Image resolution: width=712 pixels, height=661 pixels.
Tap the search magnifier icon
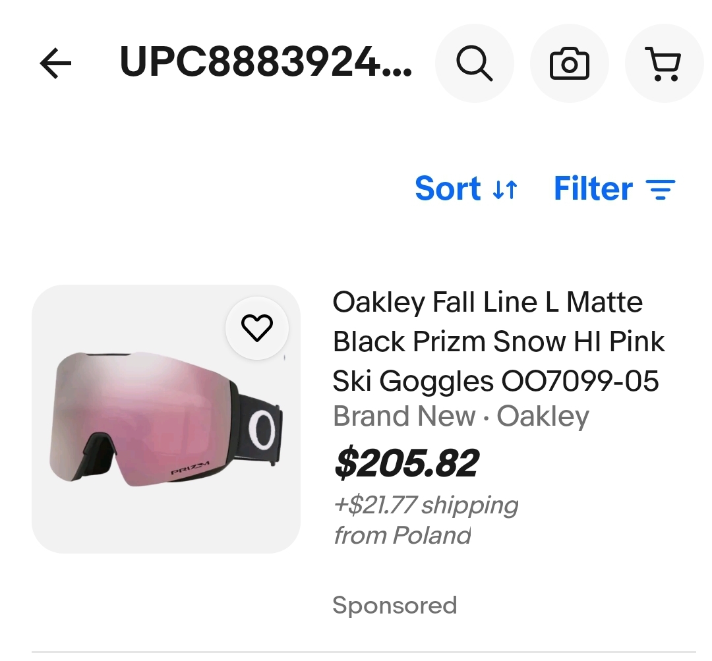pyautogui.click(x=474, y=63)
